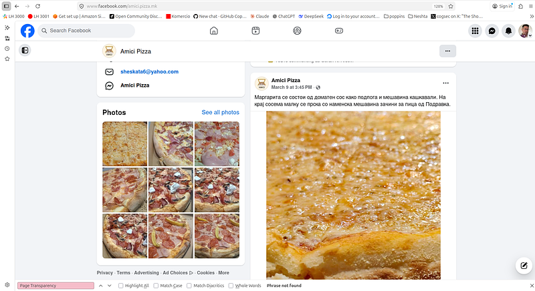Check the Whole Words option
The height and width of the screenshot is (291, 535).
pyautogui.click(x=231, y=286)
